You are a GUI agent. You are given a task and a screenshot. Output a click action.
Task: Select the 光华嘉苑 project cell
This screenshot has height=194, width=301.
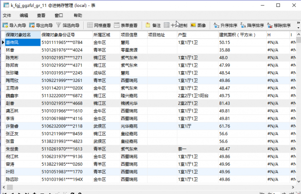click(x=134, y=126)
